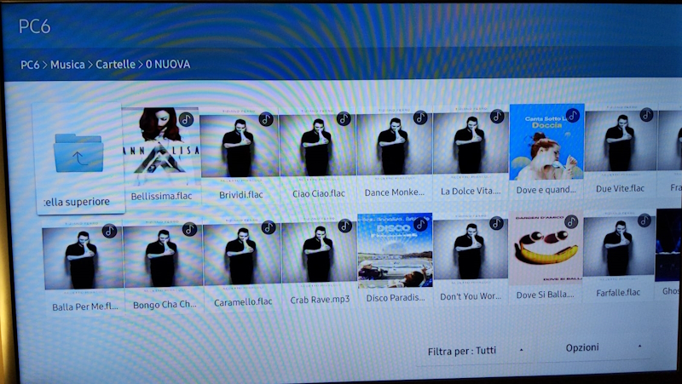Click music note badge on Bellissima.flac
The width and height of the screenshot is (682, 384).
coord(186,119)
